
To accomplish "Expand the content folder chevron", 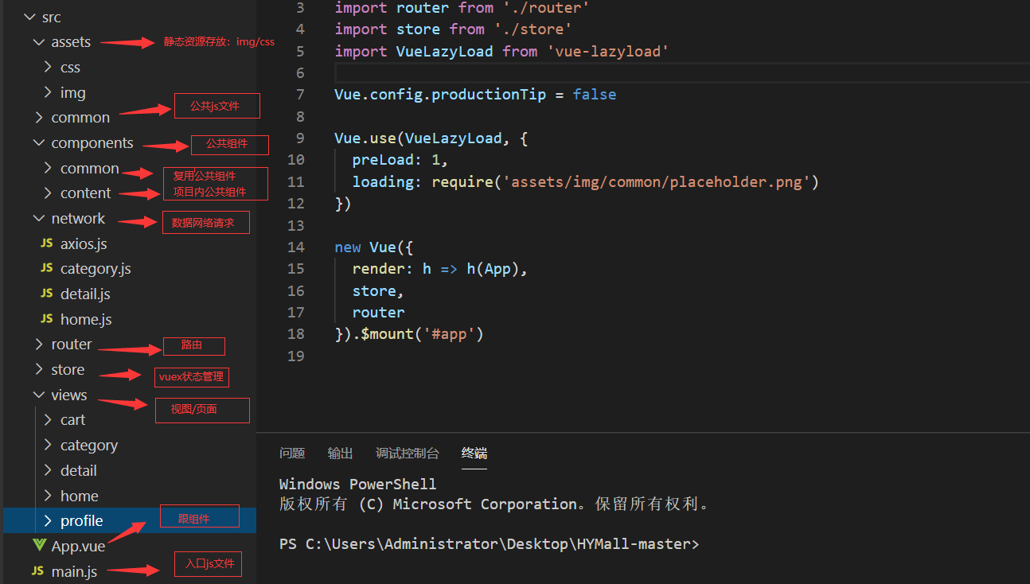I will [49, 193].
